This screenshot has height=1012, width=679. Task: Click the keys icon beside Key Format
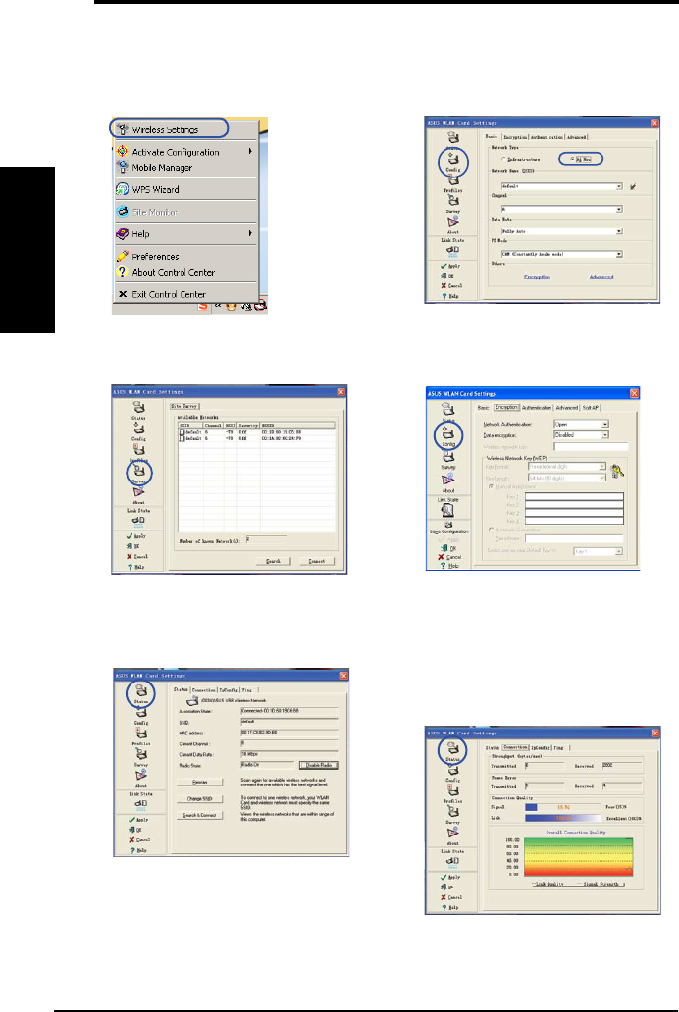pos(617,471)
